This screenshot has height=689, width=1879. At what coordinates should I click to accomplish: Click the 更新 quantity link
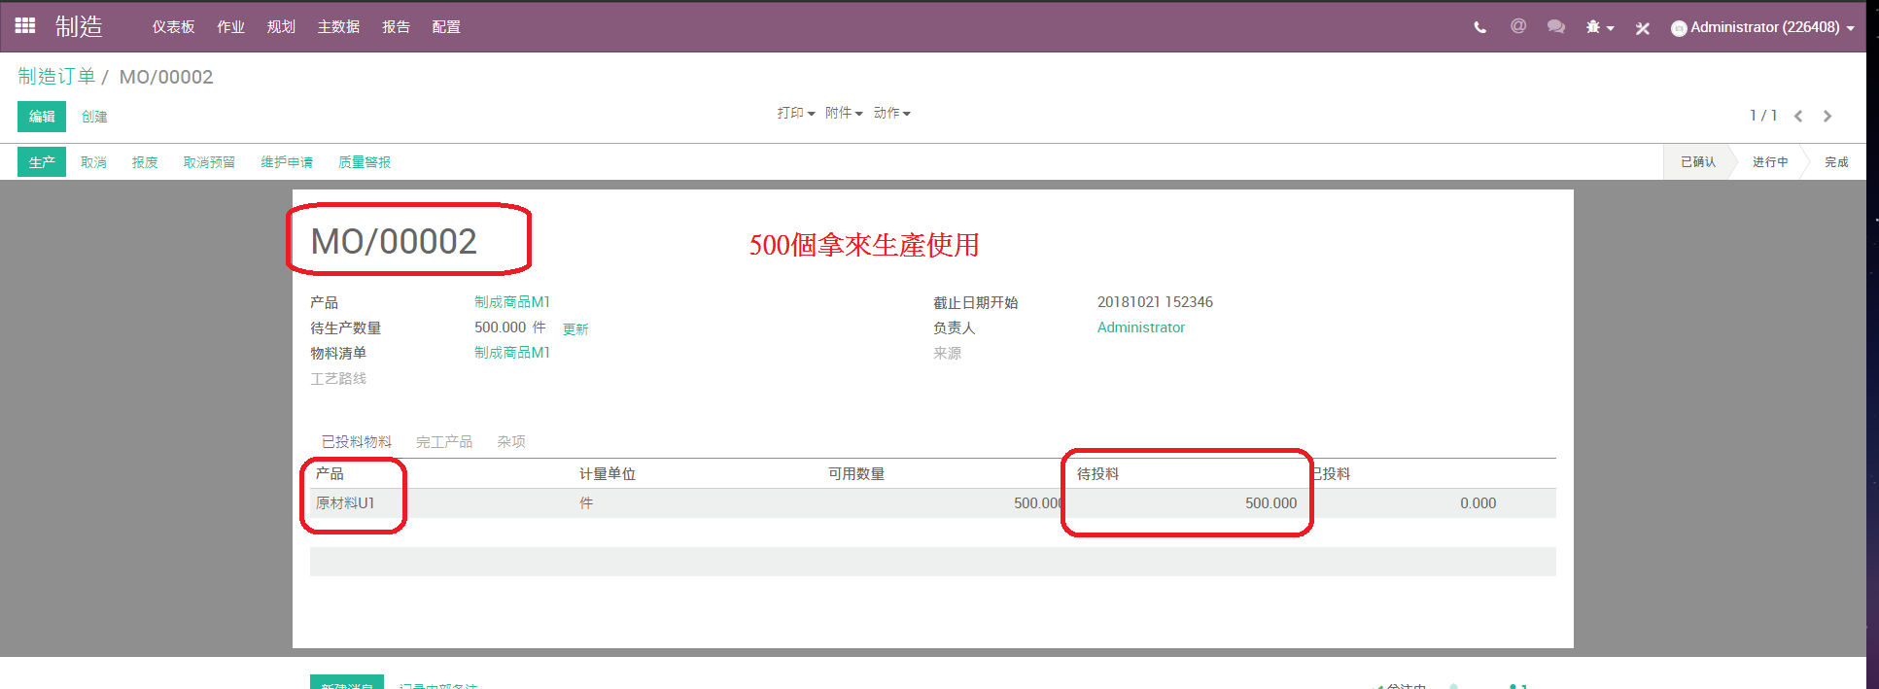pyautogui.click(x=575, y=329)
